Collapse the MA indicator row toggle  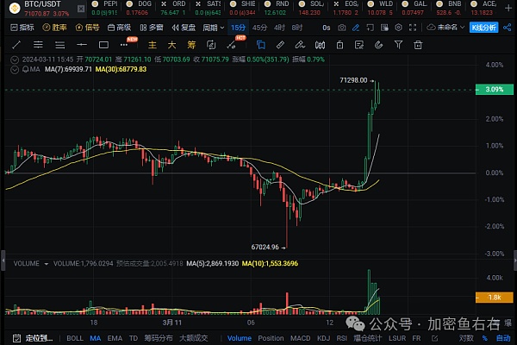(15, 70)
